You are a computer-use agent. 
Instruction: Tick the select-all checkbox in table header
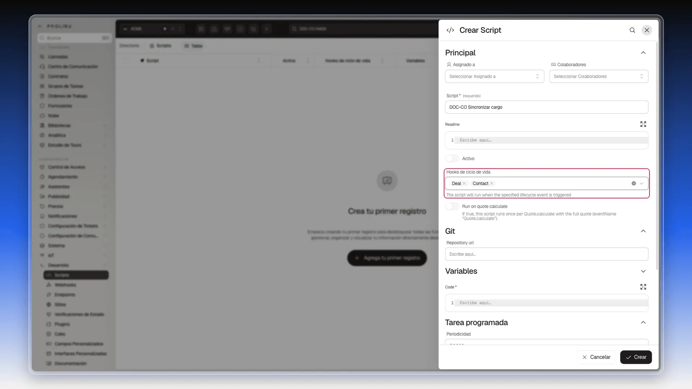[125, 61]
